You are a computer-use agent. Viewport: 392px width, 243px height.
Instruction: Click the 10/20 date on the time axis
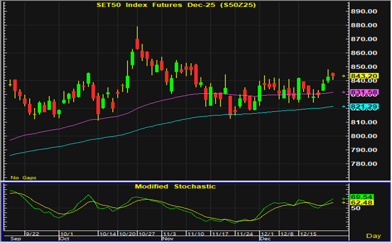pyautogui.click(x=129, y=234)
